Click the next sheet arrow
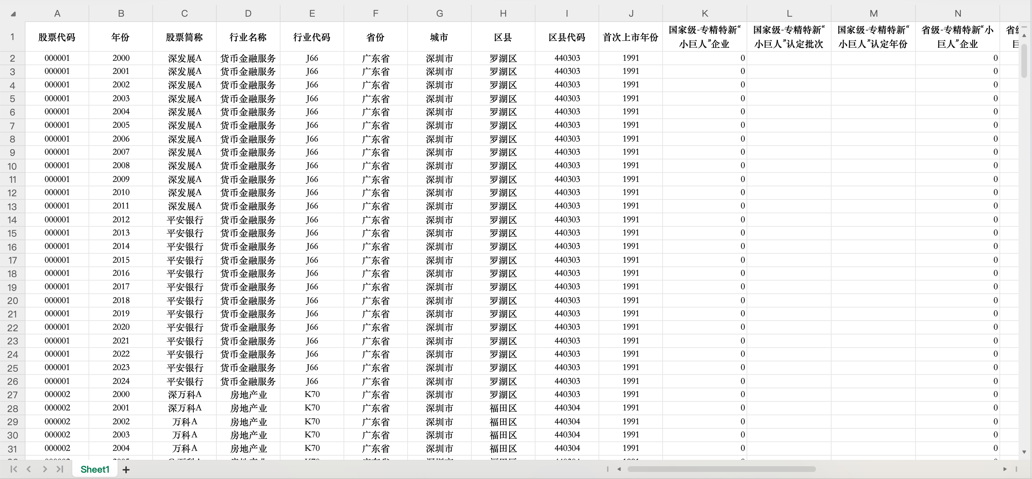The width and height of the screenshot is (1032, 479). click(x=45, y=469)
